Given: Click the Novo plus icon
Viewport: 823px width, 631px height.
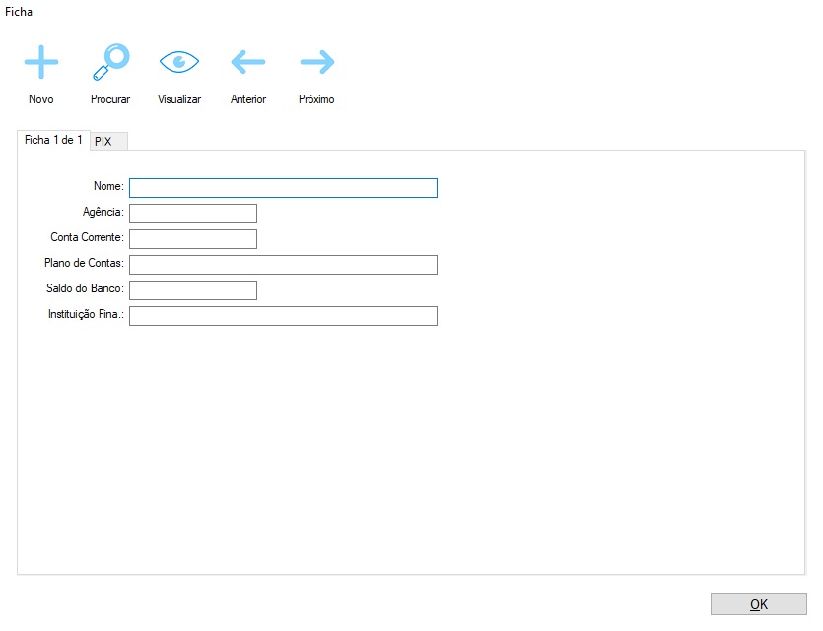Looking at the screenshot, I should 41,63.
